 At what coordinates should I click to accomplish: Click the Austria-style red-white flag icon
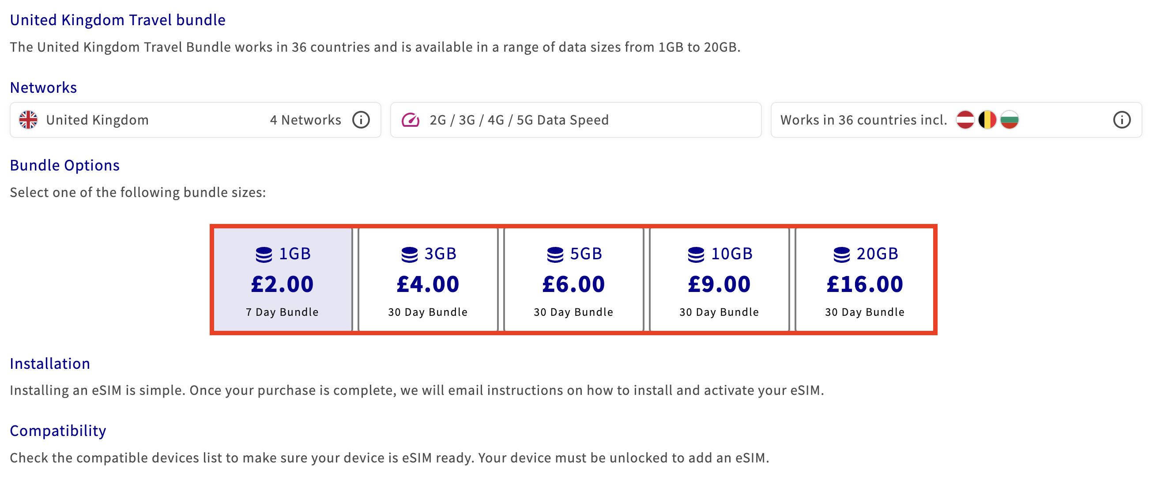(965, 120)
